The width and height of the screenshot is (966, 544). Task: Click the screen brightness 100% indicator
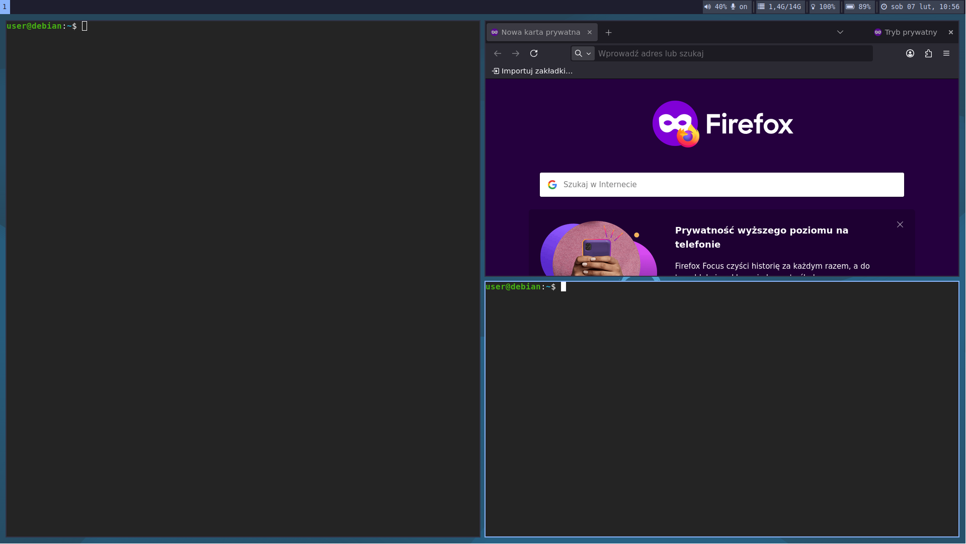pos(823,7)
